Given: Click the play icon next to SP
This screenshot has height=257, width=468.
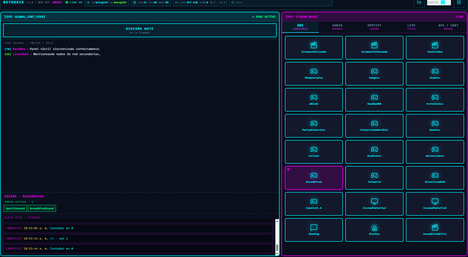Looking at the screenshot, I should coord(233,2).
